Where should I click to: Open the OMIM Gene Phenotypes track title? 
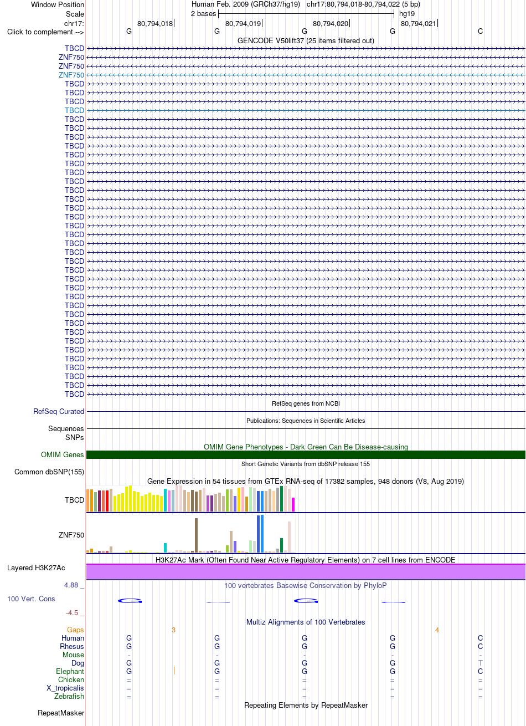pos(306,447)
